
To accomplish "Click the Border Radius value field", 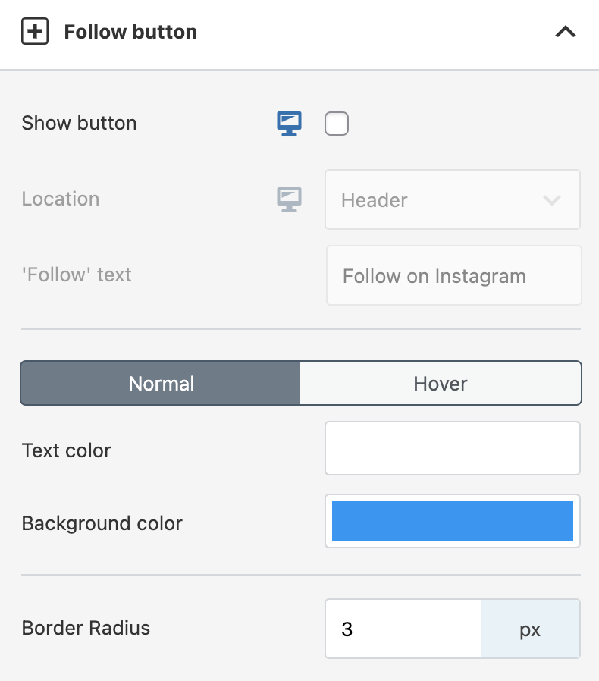I will pyautogui.click(x=403, y=629).
